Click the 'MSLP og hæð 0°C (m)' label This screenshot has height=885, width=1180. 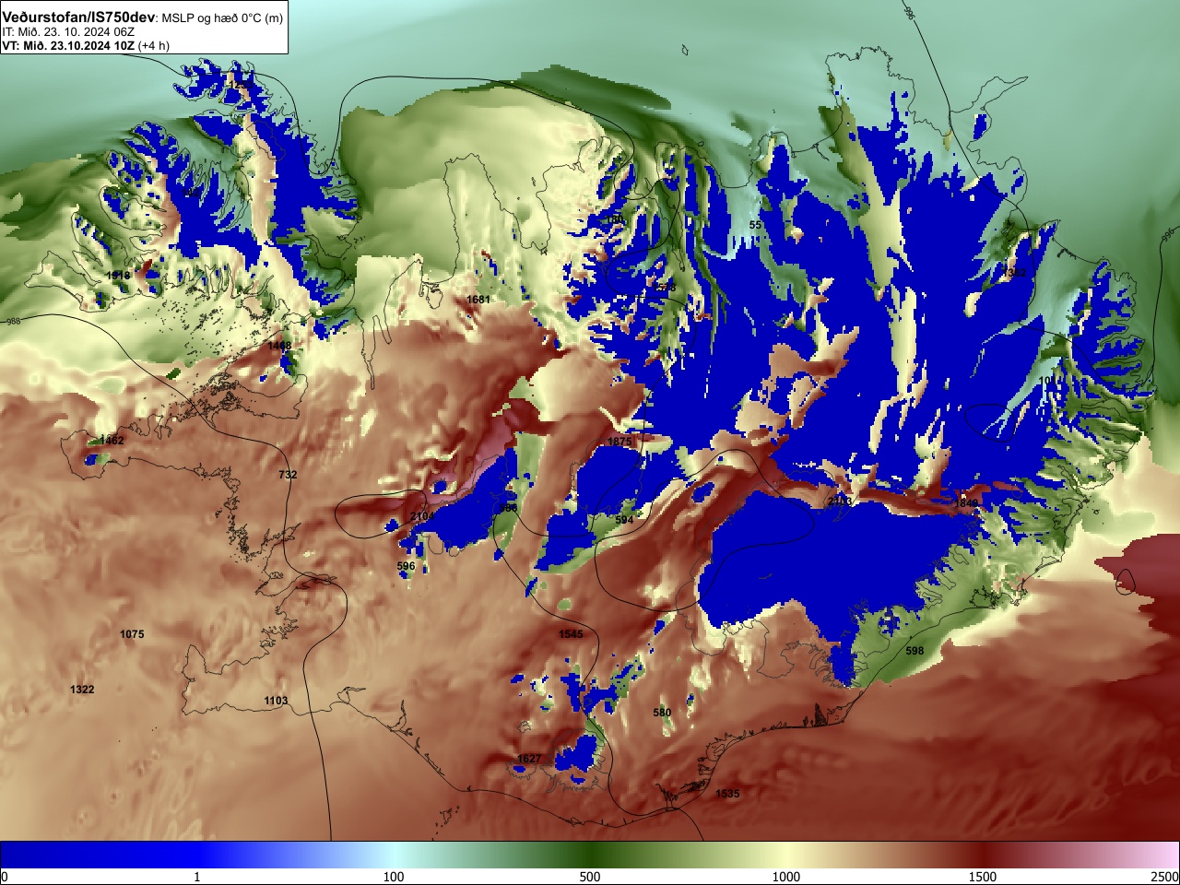pos(222,18)
